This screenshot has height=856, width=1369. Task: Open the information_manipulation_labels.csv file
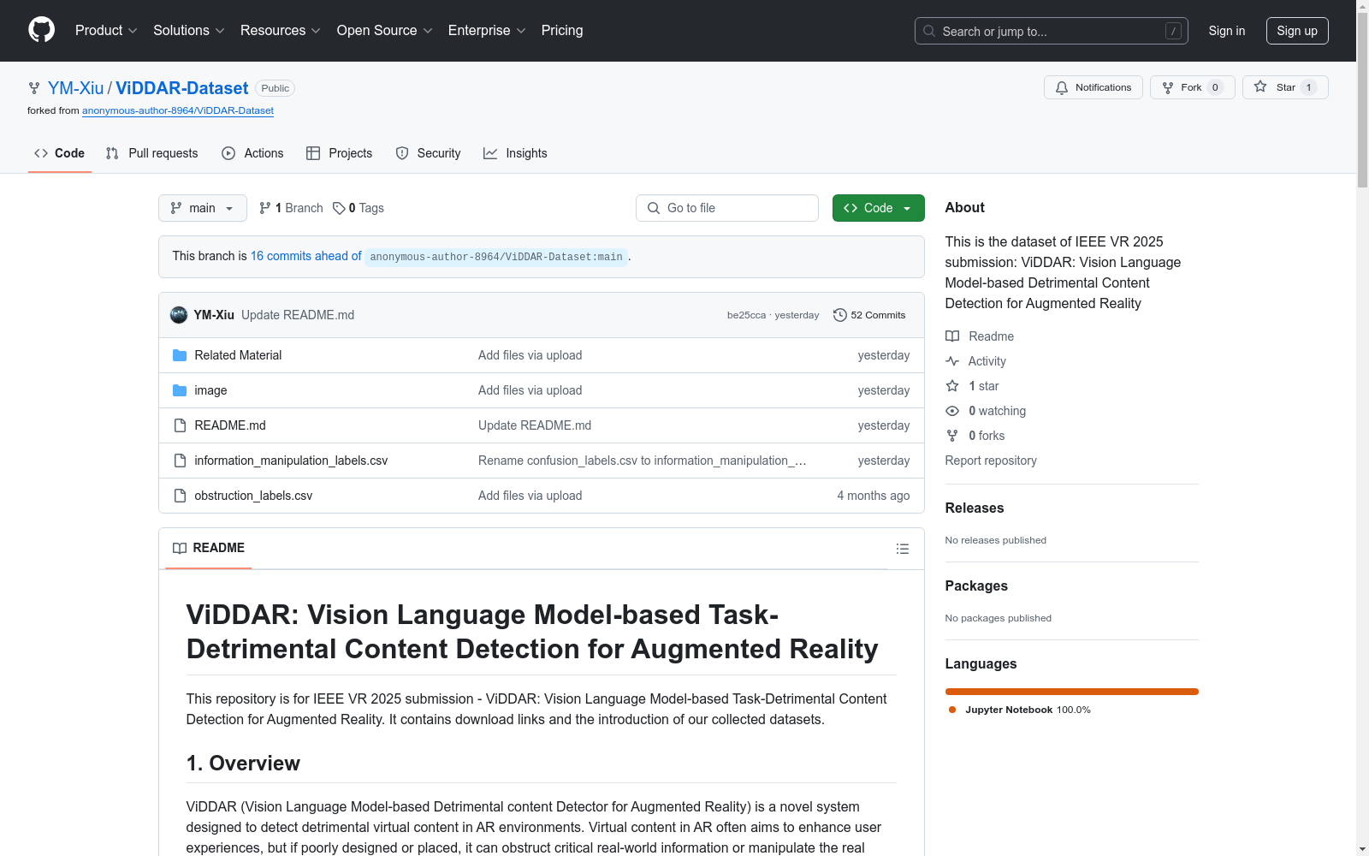291,461
